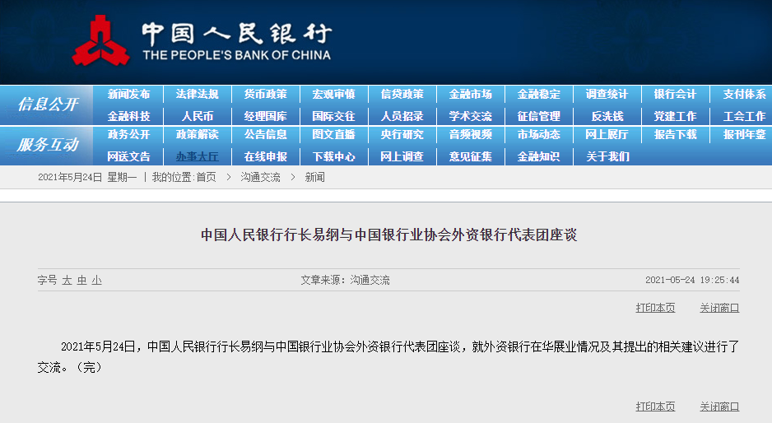Open 沟通交流 breadcrumb link
This screenshot has width=772, height=423.
point(260,177)
